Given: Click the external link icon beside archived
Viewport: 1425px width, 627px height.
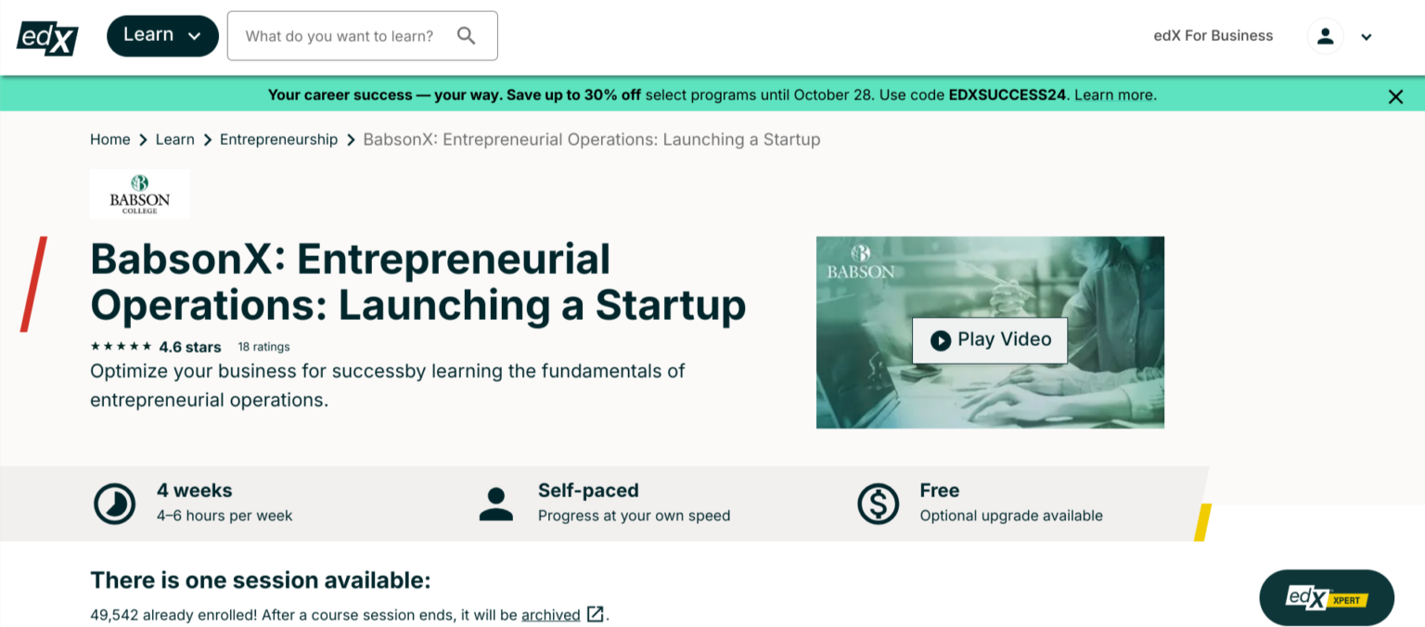Looking at the screenshot, I should (593, 614).
